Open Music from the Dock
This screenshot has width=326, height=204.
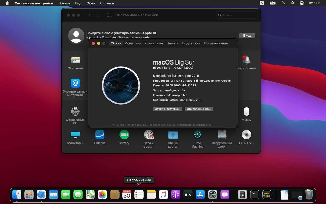click(x=164, y=195)
